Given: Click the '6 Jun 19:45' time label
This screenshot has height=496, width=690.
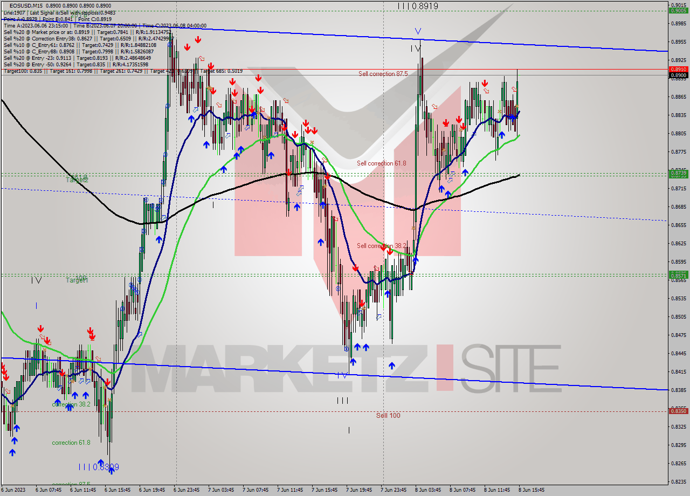Looking at the screenshot, I should coord(151,490).
